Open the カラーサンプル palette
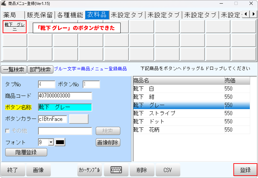Screen dimensions: 258x178 pos(90,170)
